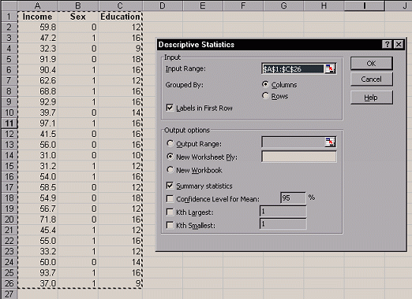This screenshot has width=412, height=299.
Task: Click cell with income 37.0
Action: 38,283
